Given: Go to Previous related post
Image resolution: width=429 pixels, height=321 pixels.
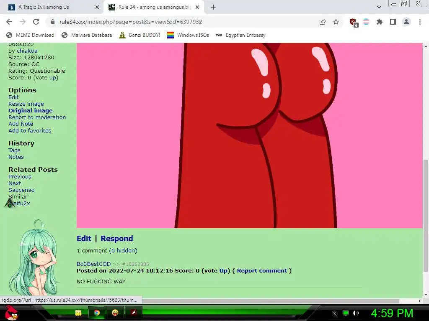Looking at the screenshot, I should (20, 177).
